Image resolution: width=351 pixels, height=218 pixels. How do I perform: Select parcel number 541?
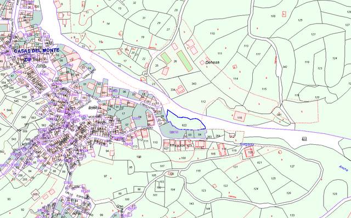[x=38, y=104]
